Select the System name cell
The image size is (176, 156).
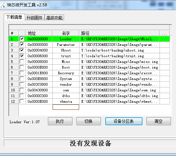[x=66, y=79]
